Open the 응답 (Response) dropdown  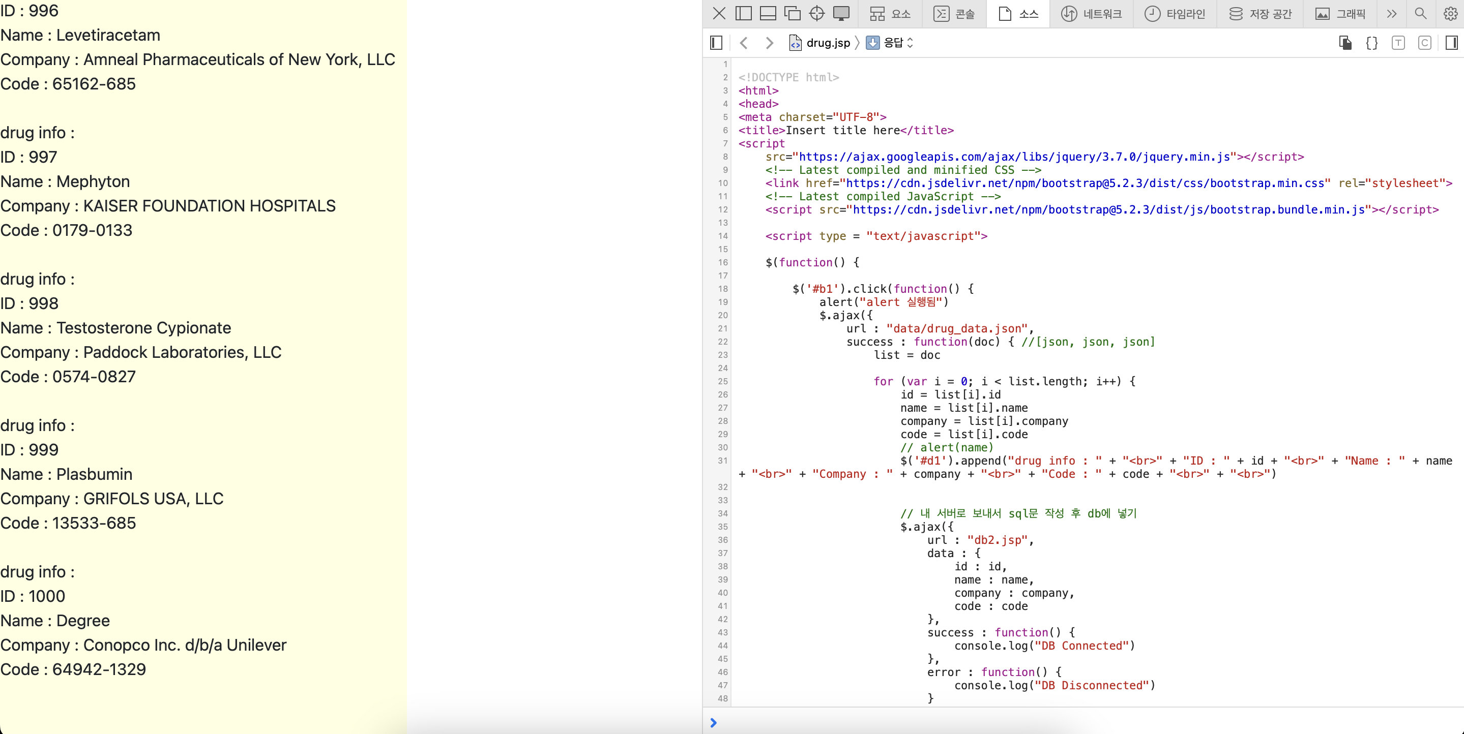click(x=889, y=43)
